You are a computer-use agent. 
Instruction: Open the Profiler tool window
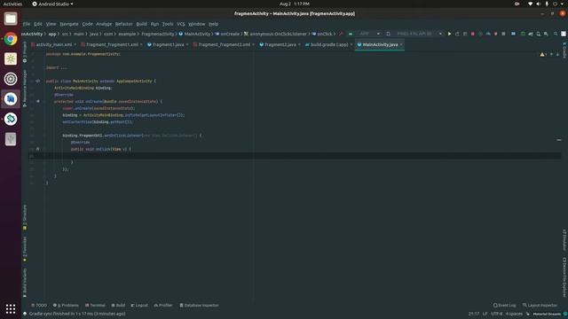[163, 305]
